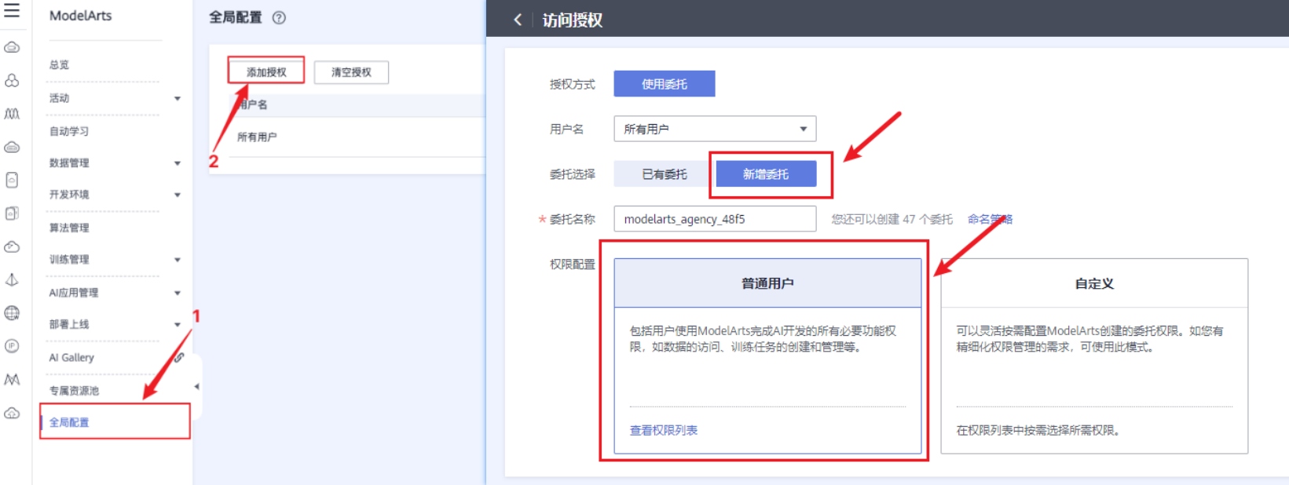
Task: Click the globe icon in the sidebar
Action: (x=12, y=313)
